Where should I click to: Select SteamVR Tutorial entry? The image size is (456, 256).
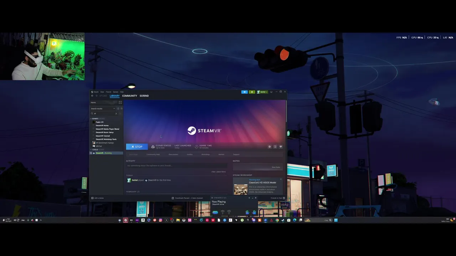click(103, 136)
